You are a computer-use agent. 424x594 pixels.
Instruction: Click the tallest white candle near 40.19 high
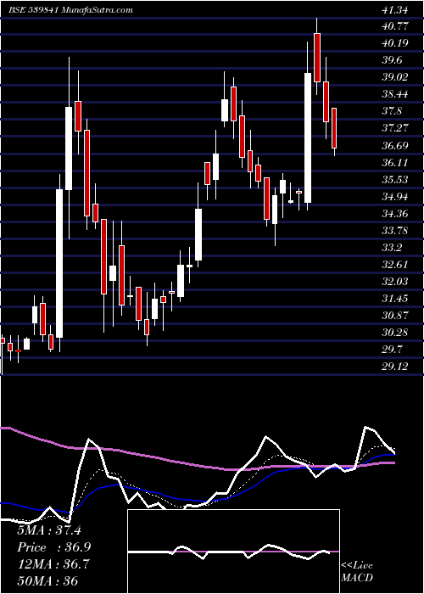click(x=308, y=137)
